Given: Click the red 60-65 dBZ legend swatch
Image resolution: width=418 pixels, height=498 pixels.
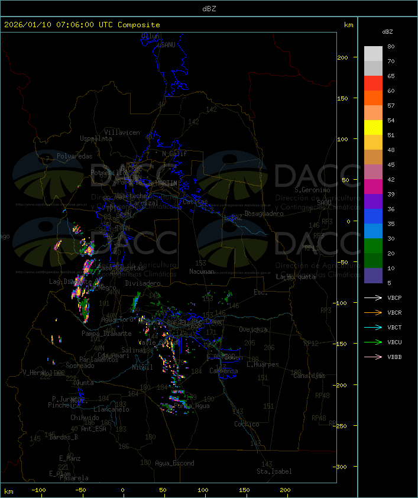Looking at the screenshot, I should (373, 83).
